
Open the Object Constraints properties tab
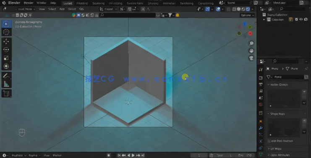pyautogui.click(x=261, y=148)
